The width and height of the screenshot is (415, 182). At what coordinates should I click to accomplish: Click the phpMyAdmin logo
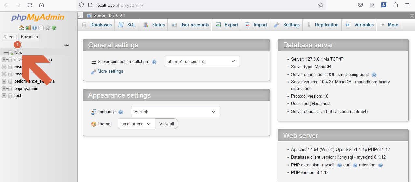point(38,17)
